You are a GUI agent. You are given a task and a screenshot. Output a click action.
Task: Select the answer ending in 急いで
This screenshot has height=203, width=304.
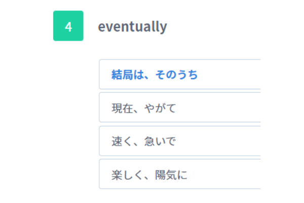[144, 141]
